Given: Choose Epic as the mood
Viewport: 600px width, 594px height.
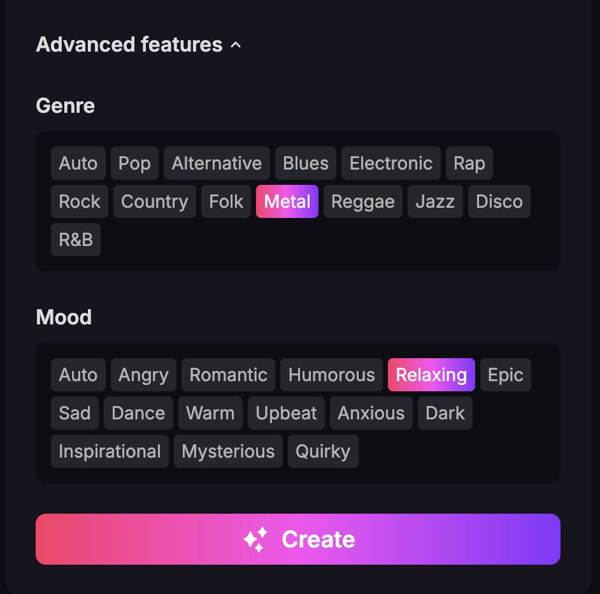Looking at the screenshot, I should pyautogui.click(x=506, y=375).
